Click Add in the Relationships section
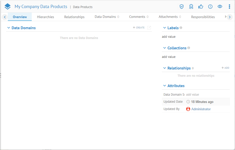The width and height of the screenshot is (235, 150). click(x=225, y=68)
